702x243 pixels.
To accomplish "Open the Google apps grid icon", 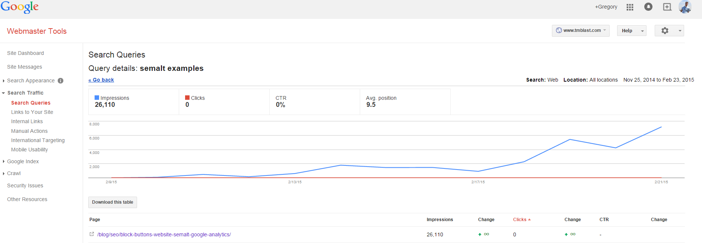I will click(630, 7).
